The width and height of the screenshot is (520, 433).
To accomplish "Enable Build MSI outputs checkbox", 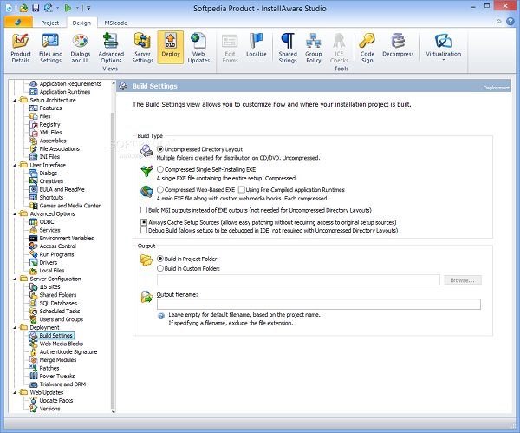I will pyautogui.click(x=144, y=210).
